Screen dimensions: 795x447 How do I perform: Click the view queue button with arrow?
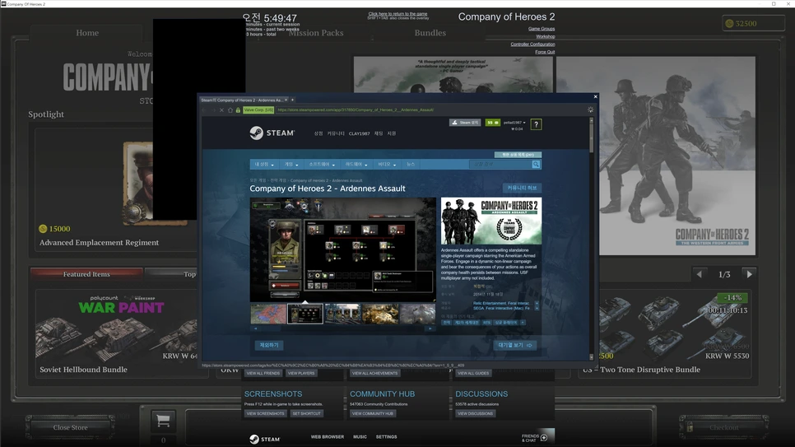[514, 345]
